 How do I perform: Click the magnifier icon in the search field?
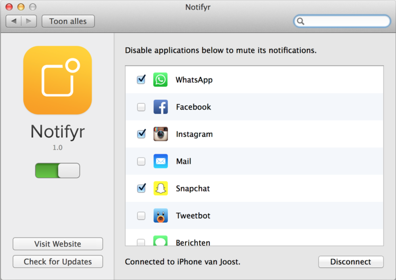(x=300, y=21)
